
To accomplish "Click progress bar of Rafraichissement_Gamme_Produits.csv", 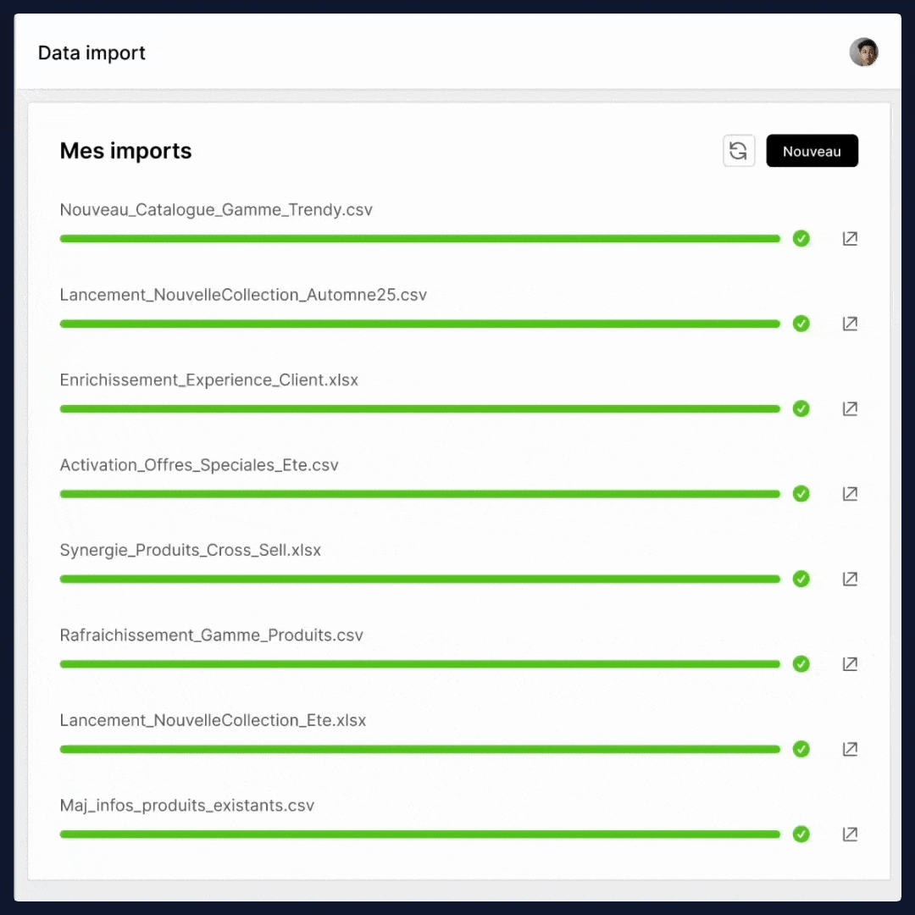I will point(419,664).
